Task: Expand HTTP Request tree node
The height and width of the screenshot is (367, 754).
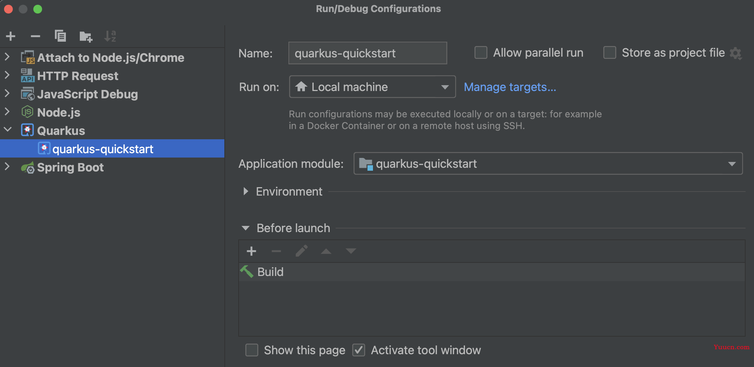Action: [7, 75]
